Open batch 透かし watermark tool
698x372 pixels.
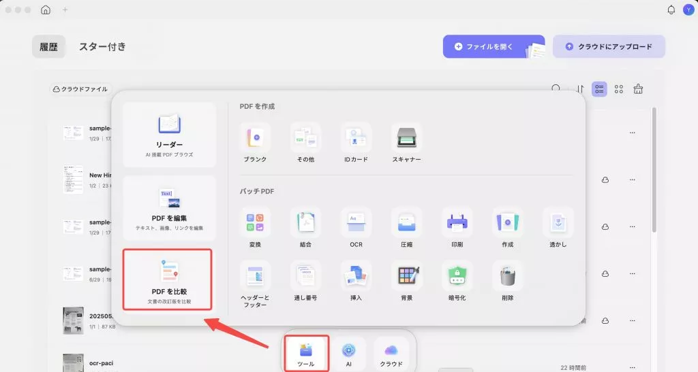pos(558,228)
